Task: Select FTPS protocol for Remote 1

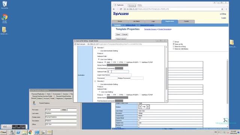Action: tap(118, 62)
